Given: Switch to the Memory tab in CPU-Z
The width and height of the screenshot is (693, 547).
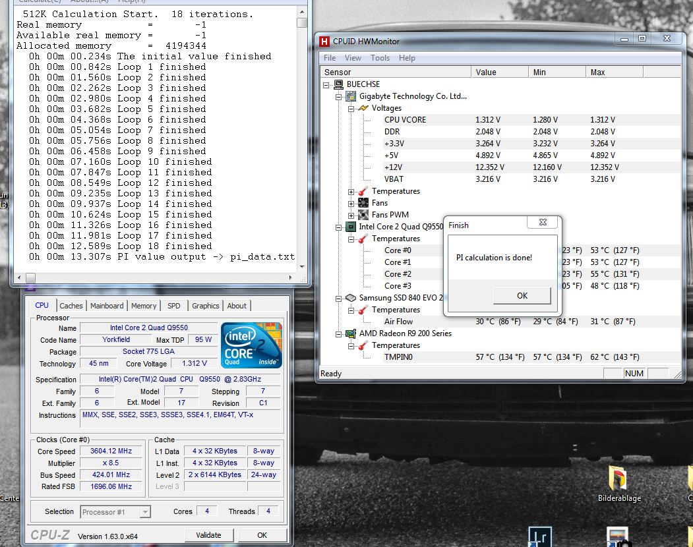Looking at the screenshot, I should click(144, 306).
